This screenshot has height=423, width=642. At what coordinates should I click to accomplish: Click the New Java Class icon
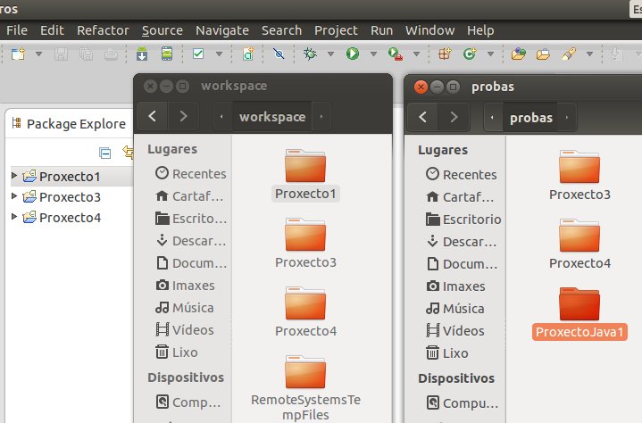470,54
